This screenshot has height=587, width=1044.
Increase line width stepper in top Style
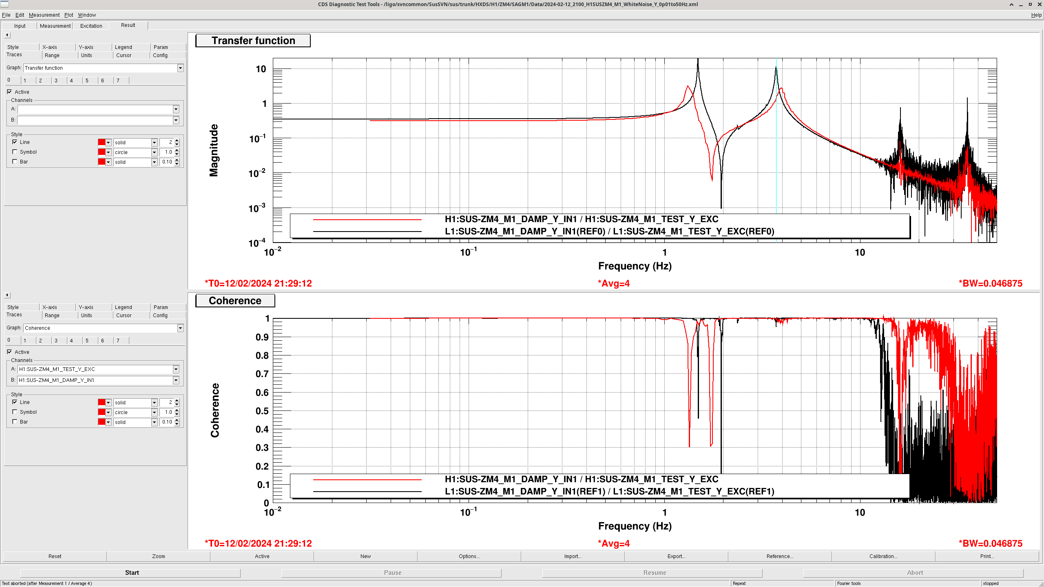tap(177, 140)
